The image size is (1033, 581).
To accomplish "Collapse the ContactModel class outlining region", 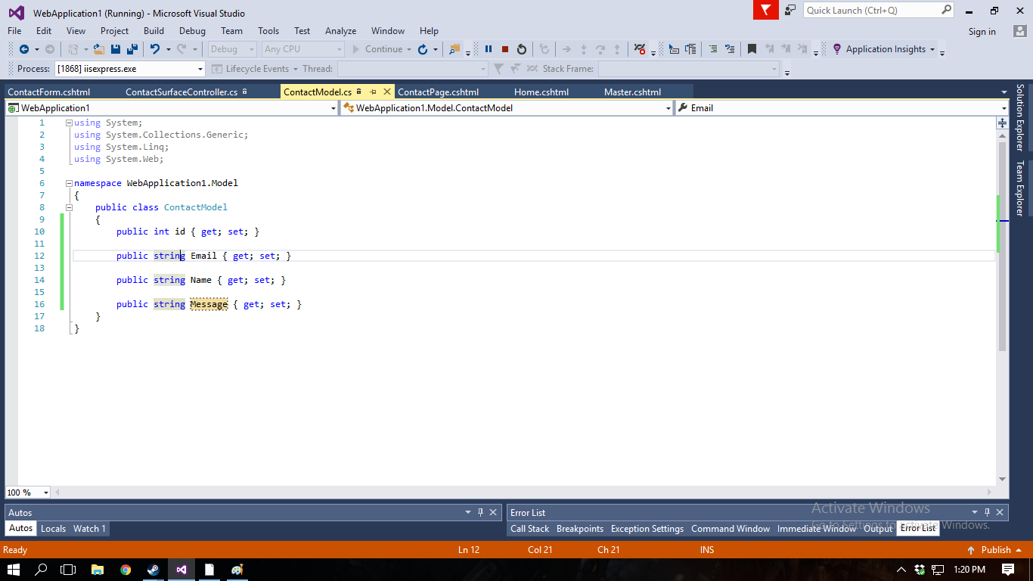I will (x=69, y=207).
